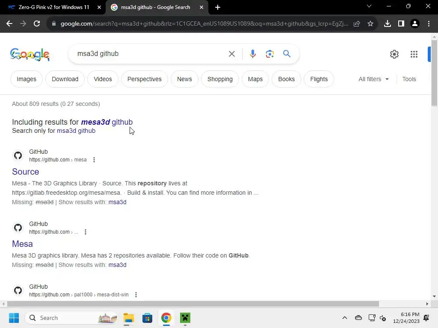The width and height of the screenshot is (438, 328).
Task: Open Google search settings gear
Action: (394, 54)
